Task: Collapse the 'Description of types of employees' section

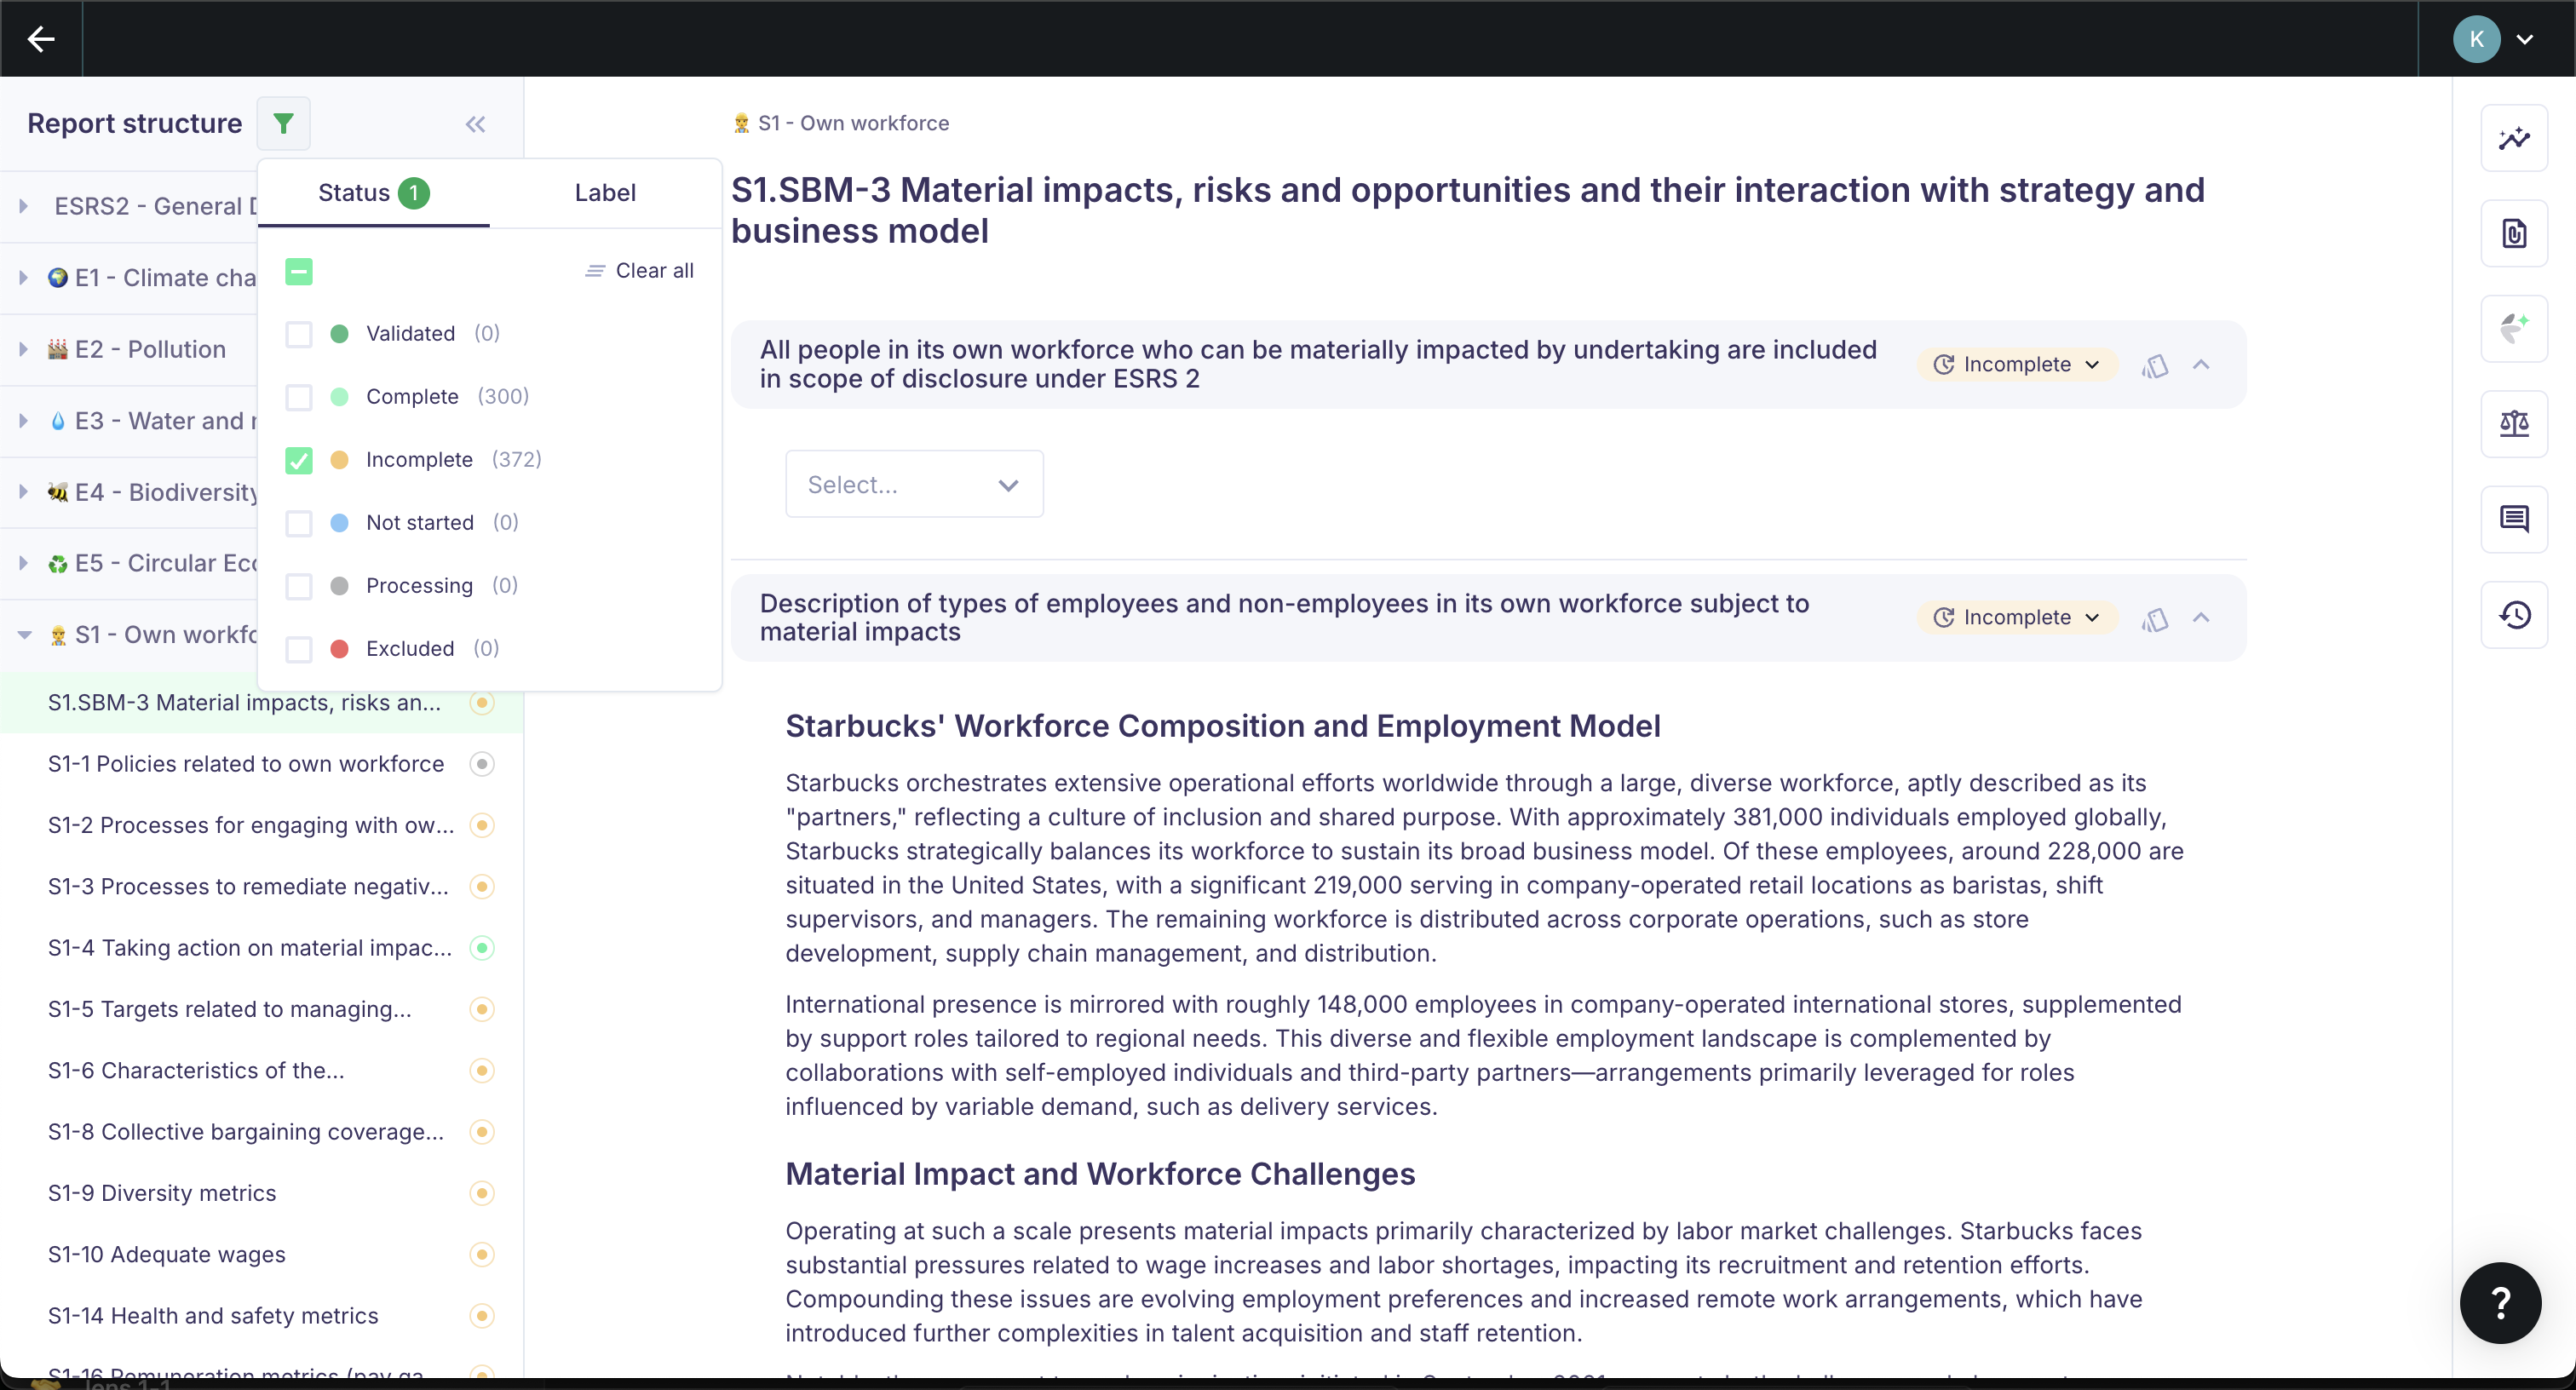Action: click(2201, 618)
